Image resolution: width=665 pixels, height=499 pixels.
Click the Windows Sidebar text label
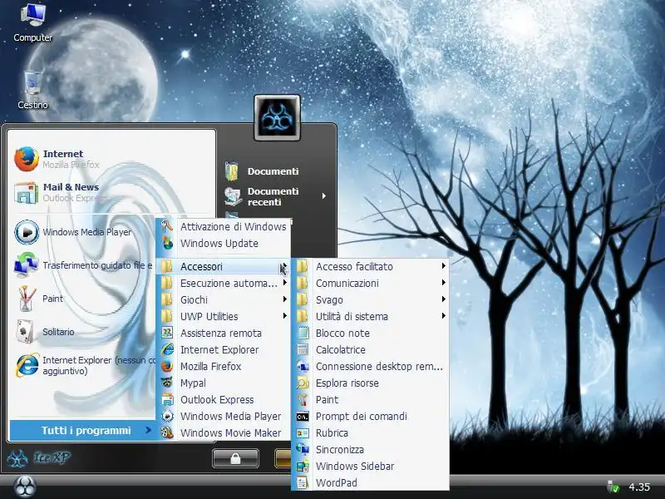point(355,466)
